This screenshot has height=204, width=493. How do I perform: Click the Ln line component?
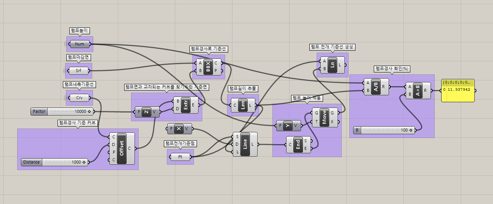click(x=332, y=64)
